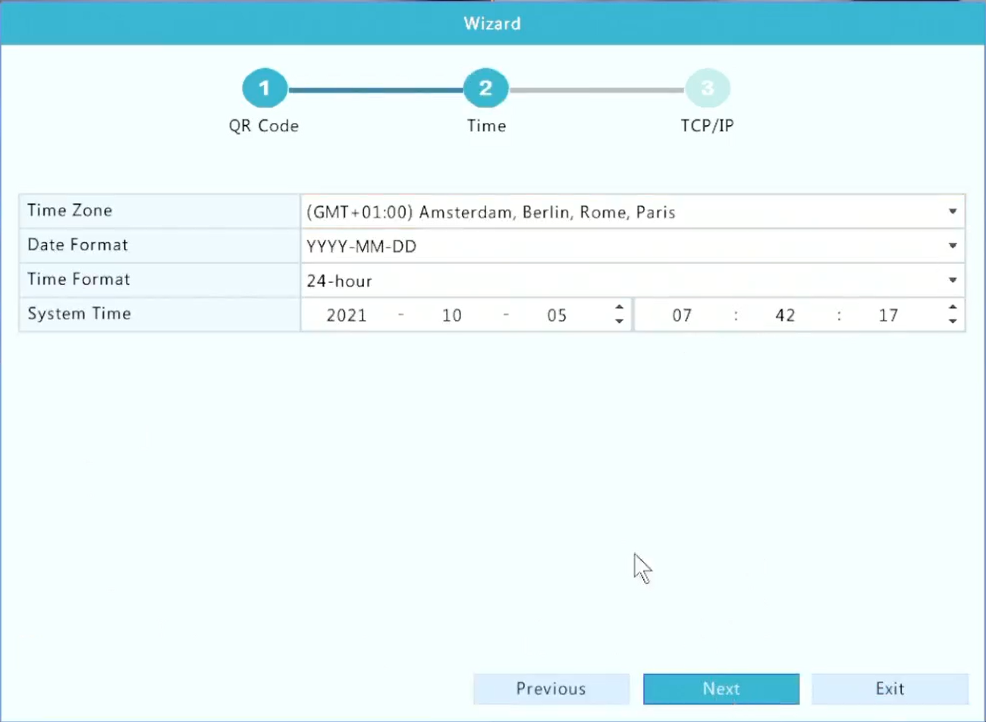
Task: Return to the Previous wizard step
Action: click(551, 689)
